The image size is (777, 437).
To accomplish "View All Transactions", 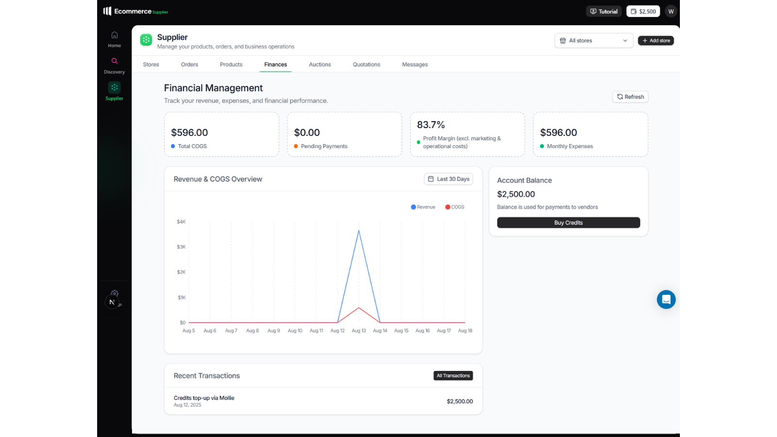I will pos(453,376).
